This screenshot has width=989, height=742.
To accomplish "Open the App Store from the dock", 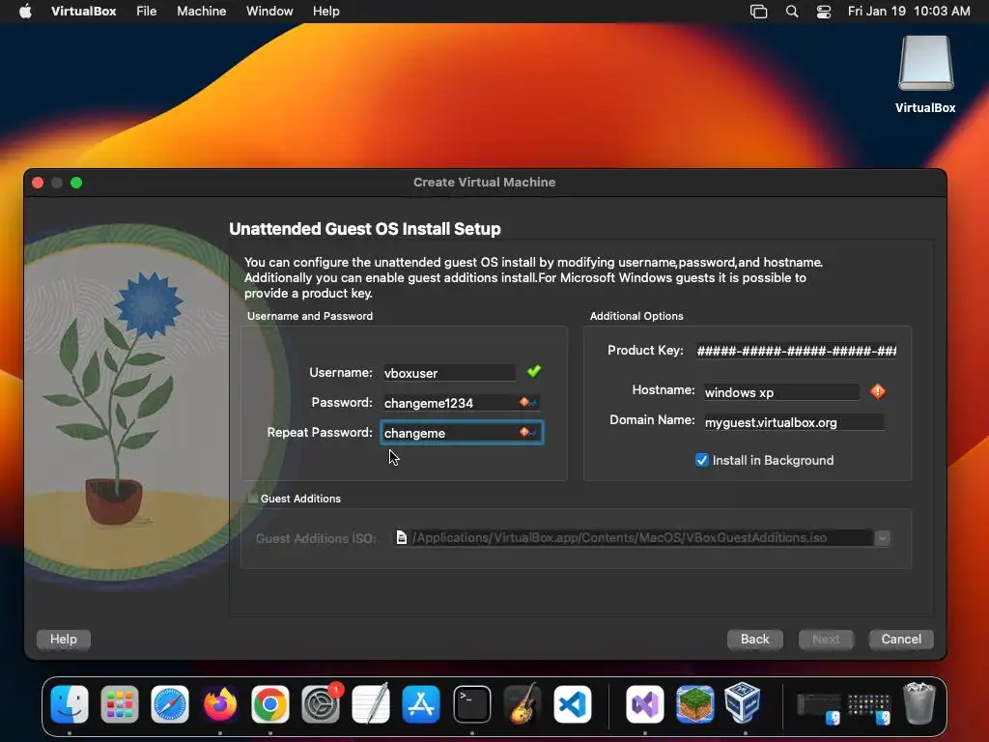I will [x=421, y=704].
